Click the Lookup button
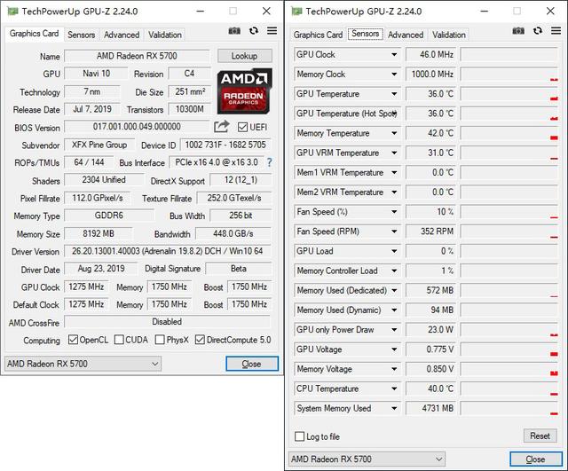The image size is (568, 471). coord(245,56)
